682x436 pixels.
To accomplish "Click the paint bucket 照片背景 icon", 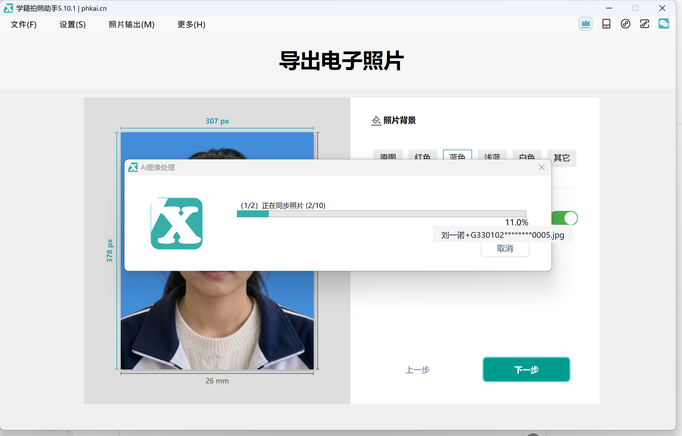I will click(376, 120).
